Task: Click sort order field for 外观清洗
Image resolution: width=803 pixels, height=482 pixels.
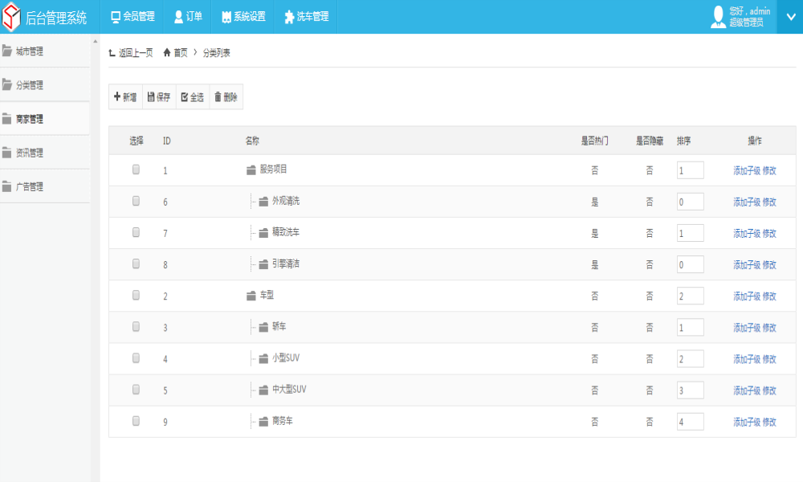Action: click(x=690, y=202)
